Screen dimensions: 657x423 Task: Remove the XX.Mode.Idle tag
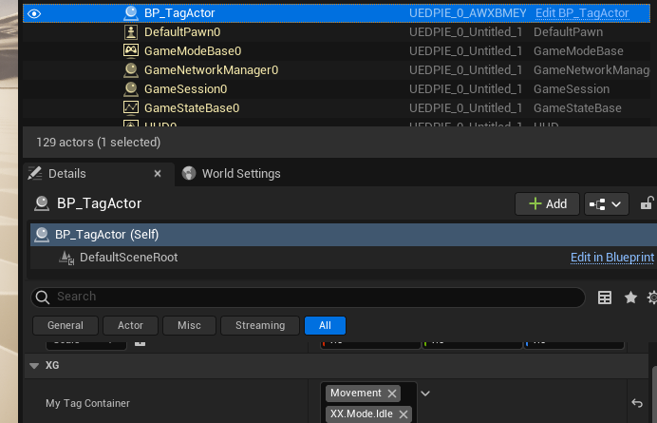tap(404, 414)
